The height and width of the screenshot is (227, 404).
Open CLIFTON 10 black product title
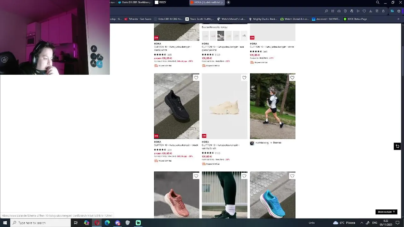pos(176,145)
